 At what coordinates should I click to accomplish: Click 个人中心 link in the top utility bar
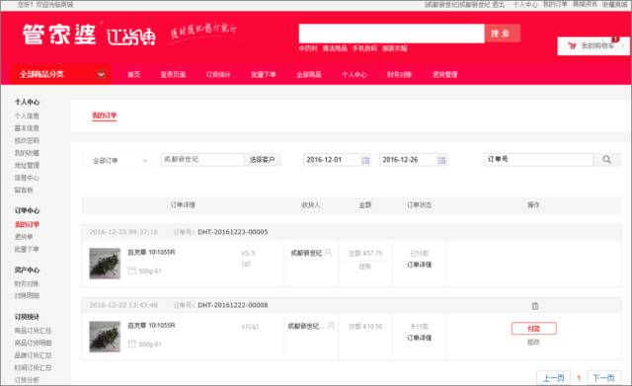tap(525, 4)
